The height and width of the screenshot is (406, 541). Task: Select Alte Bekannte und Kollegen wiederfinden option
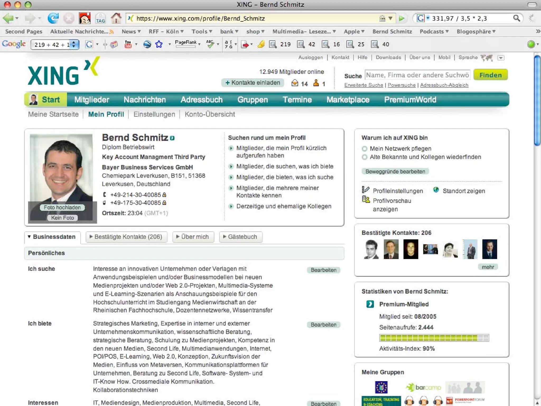365,157
